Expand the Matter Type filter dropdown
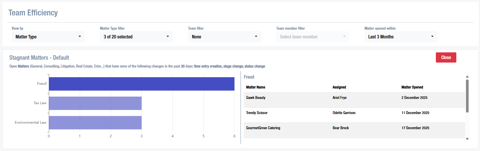The height and width of the screenshot is (151, 480). coord(136,37)
